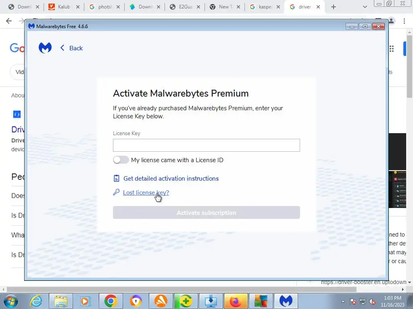Click Chrome page vertical scrollbar
The width and height of the screenshot is (413, 309).
[x=410, y=66]
